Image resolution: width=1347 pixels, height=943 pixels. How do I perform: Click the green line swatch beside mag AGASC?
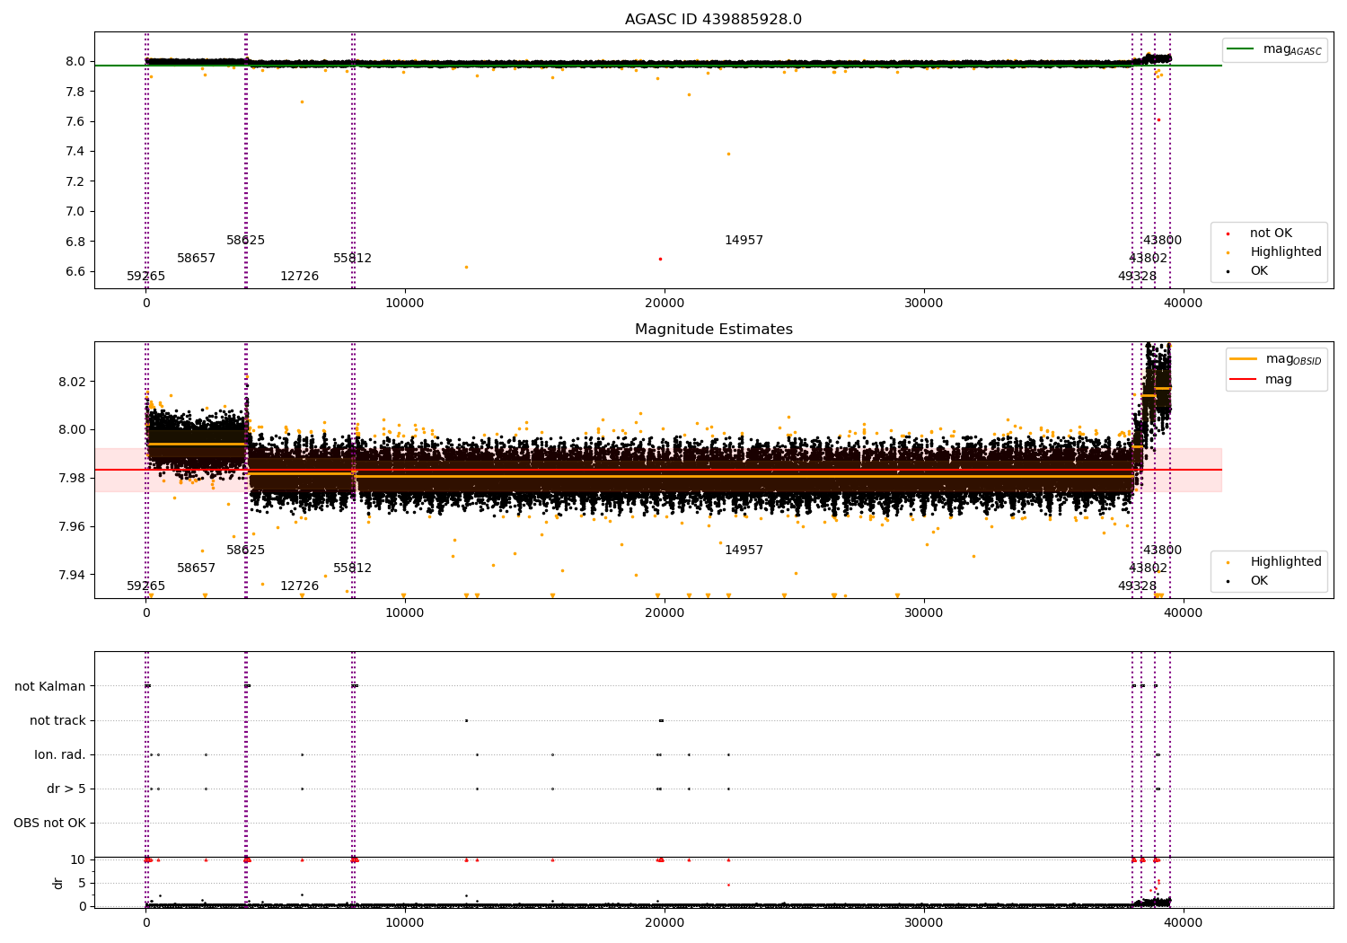tap(1241, 48)
